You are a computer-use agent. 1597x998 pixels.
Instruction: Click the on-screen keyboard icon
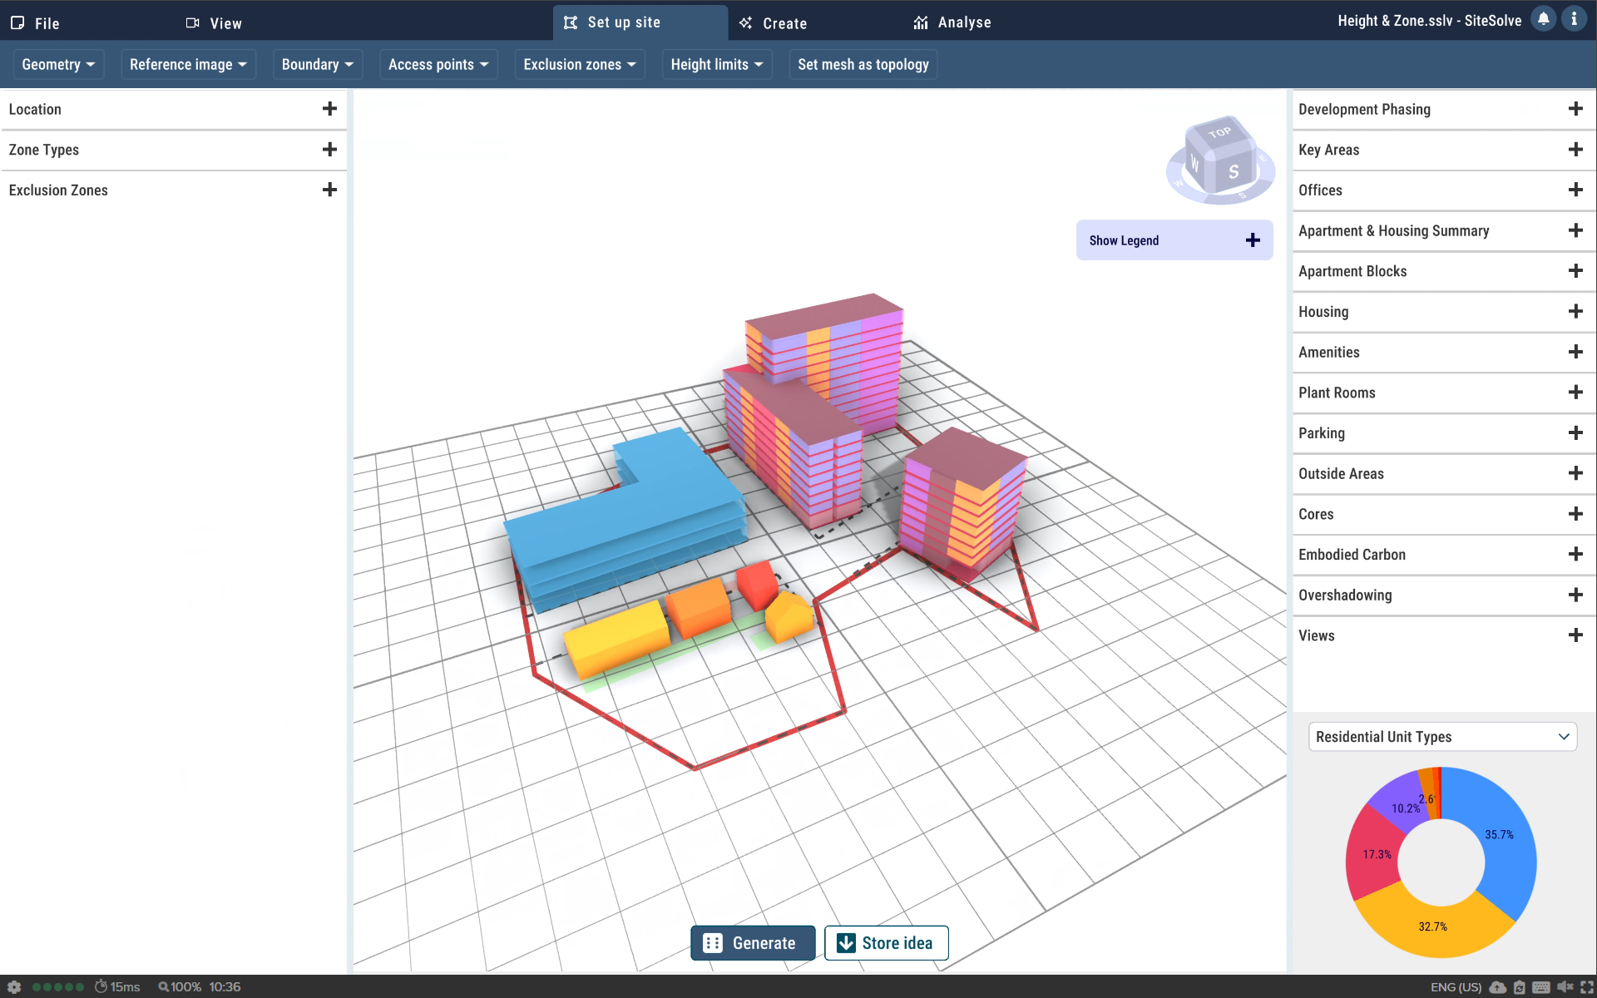(x=1541, y=986)
